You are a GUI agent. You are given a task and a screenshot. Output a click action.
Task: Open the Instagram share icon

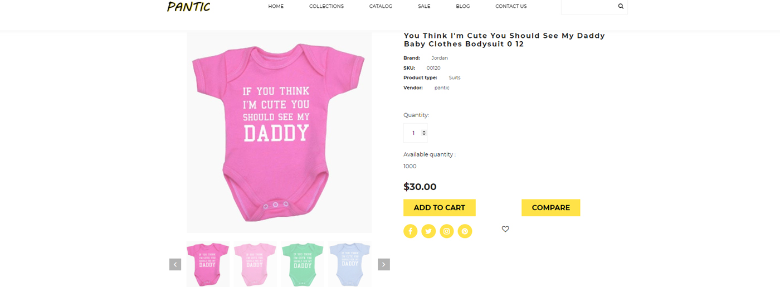click(x=447, y=231)
